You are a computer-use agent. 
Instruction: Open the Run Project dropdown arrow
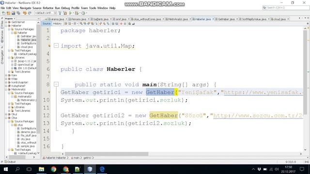coord(73,13)
